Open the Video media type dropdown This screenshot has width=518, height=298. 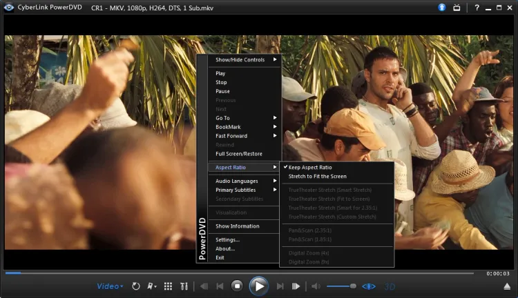[110, 286]
